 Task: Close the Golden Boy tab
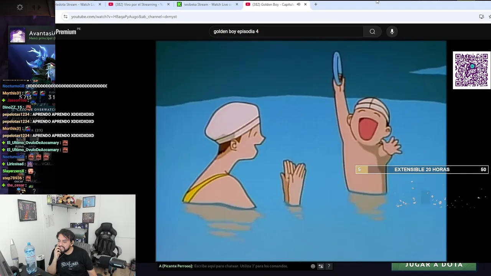(x=305, y=4)
